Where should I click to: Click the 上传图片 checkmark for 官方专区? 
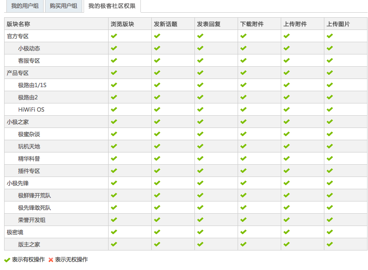[x=330, y=36]
